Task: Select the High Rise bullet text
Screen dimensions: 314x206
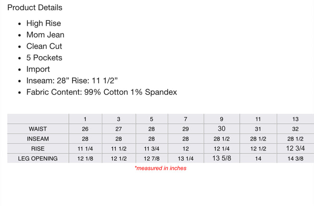Action: (44, 23)
